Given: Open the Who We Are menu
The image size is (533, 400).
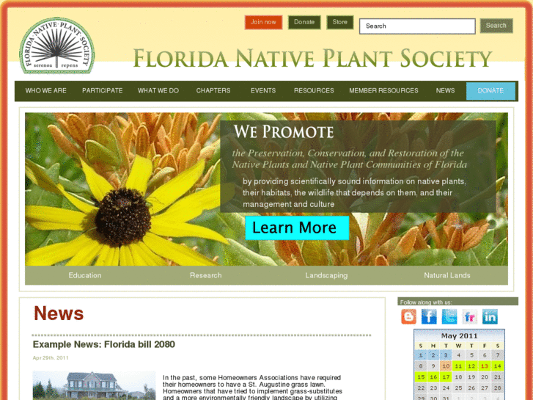Looking at the screenshot, I should click(46, 91).
